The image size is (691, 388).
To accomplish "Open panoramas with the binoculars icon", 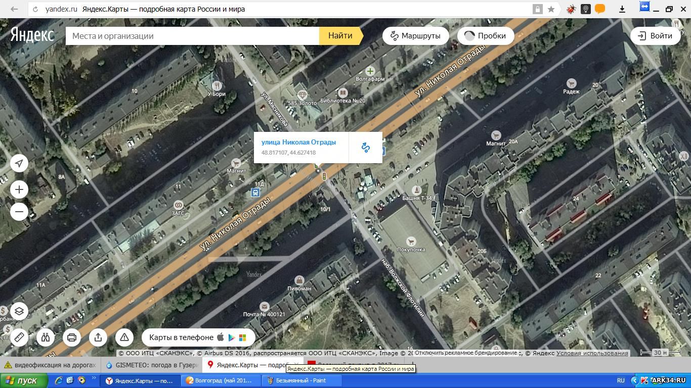I will click(x=46, y=337).
